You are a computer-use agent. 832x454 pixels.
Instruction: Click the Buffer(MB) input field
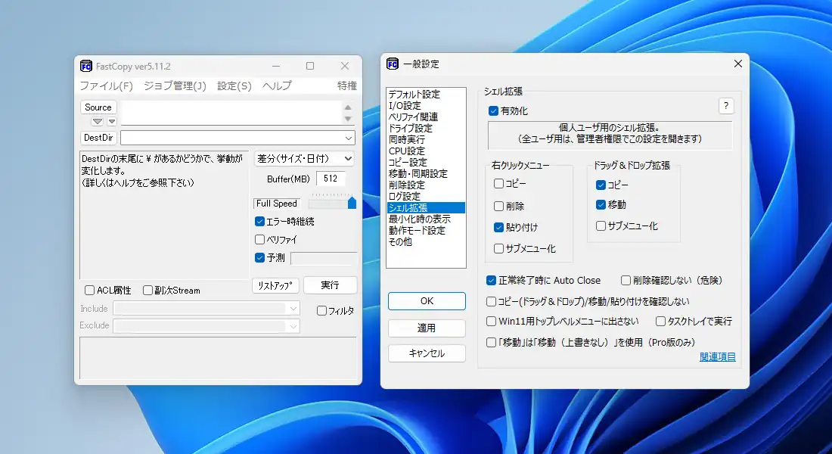(331, 179)
